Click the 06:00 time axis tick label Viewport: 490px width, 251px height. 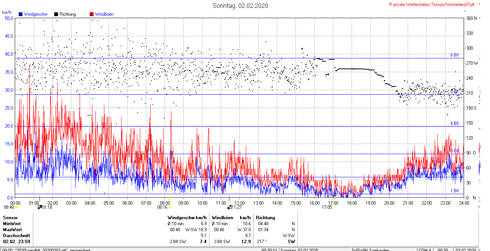coord(128,203)
